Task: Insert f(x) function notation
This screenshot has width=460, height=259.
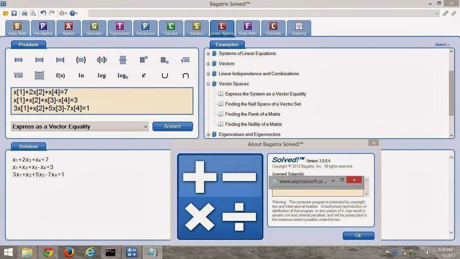Action: click(60, 76)
